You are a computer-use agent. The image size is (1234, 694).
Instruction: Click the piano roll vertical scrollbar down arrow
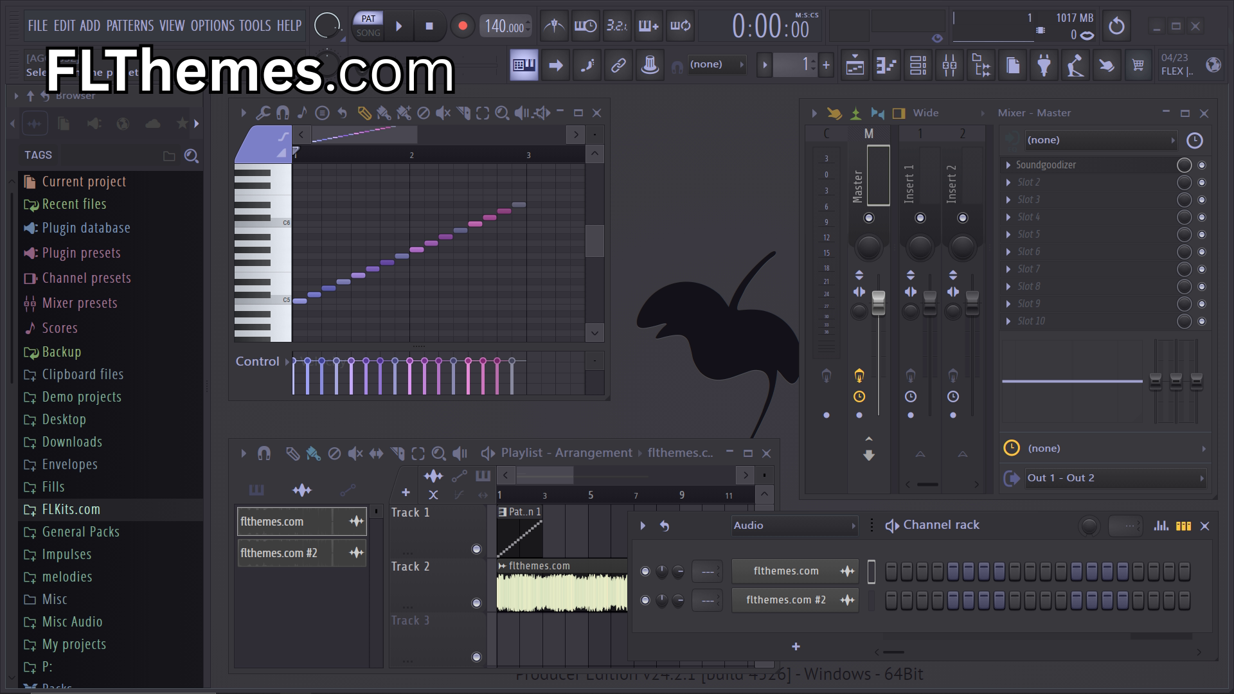(595, 333)
